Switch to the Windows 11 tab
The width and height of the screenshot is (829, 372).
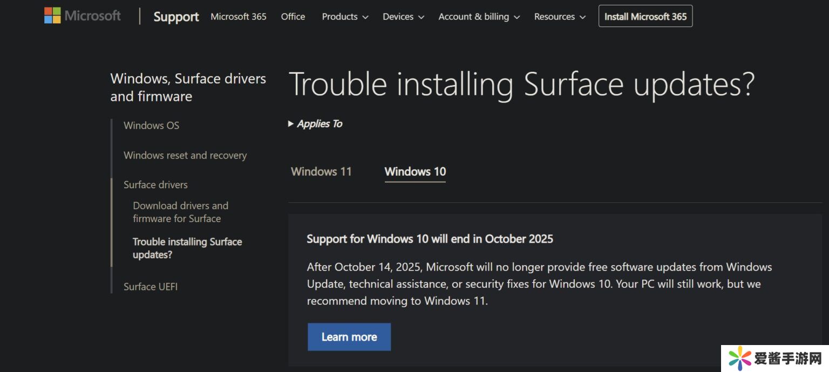point(321,171)
